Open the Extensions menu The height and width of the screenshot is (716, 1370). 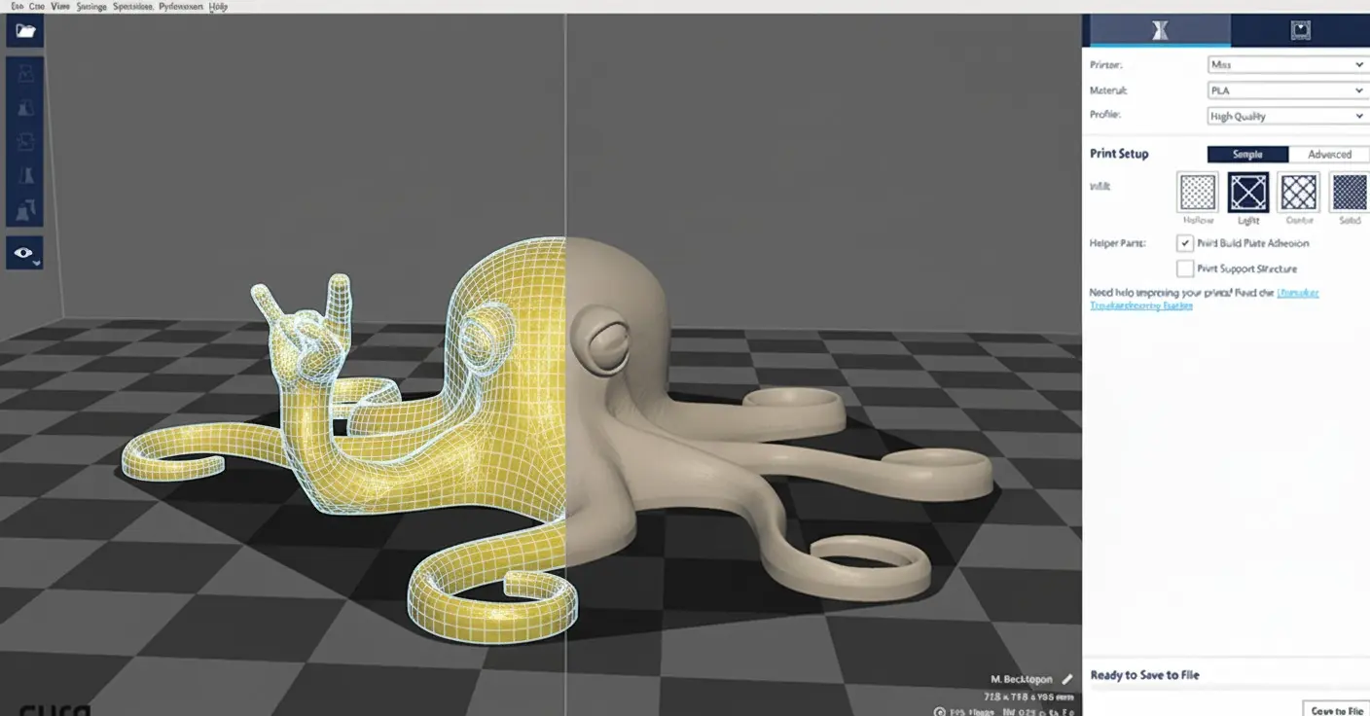132,6
